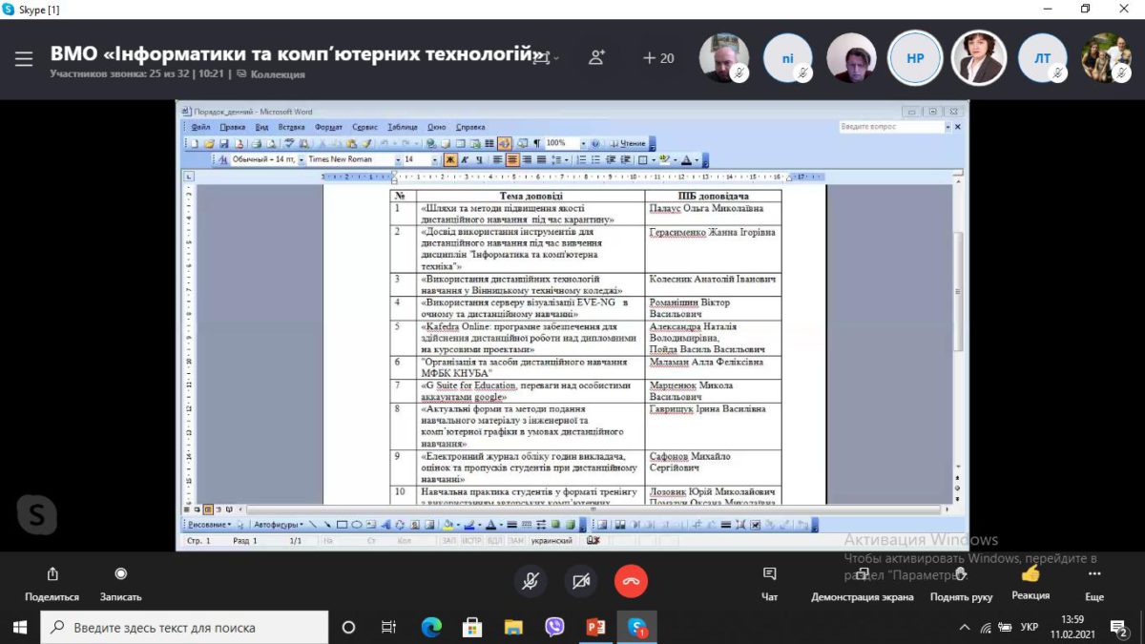Select the ЛТ participant avatar

click(x=1042, y=58)
